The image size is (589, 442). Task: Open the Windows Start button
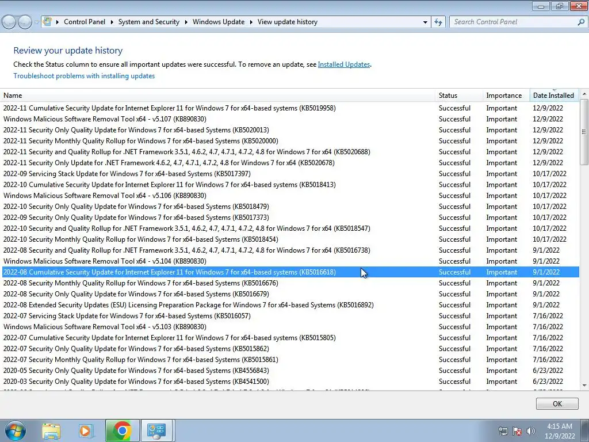pyautogui.click(x=16, y=430)
